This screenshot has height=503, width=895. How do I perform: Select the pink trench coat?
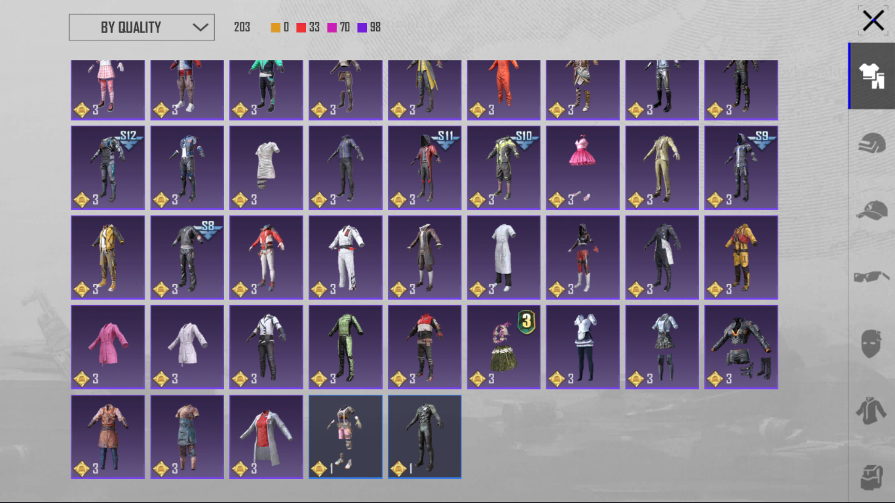(x=108, y=347)
